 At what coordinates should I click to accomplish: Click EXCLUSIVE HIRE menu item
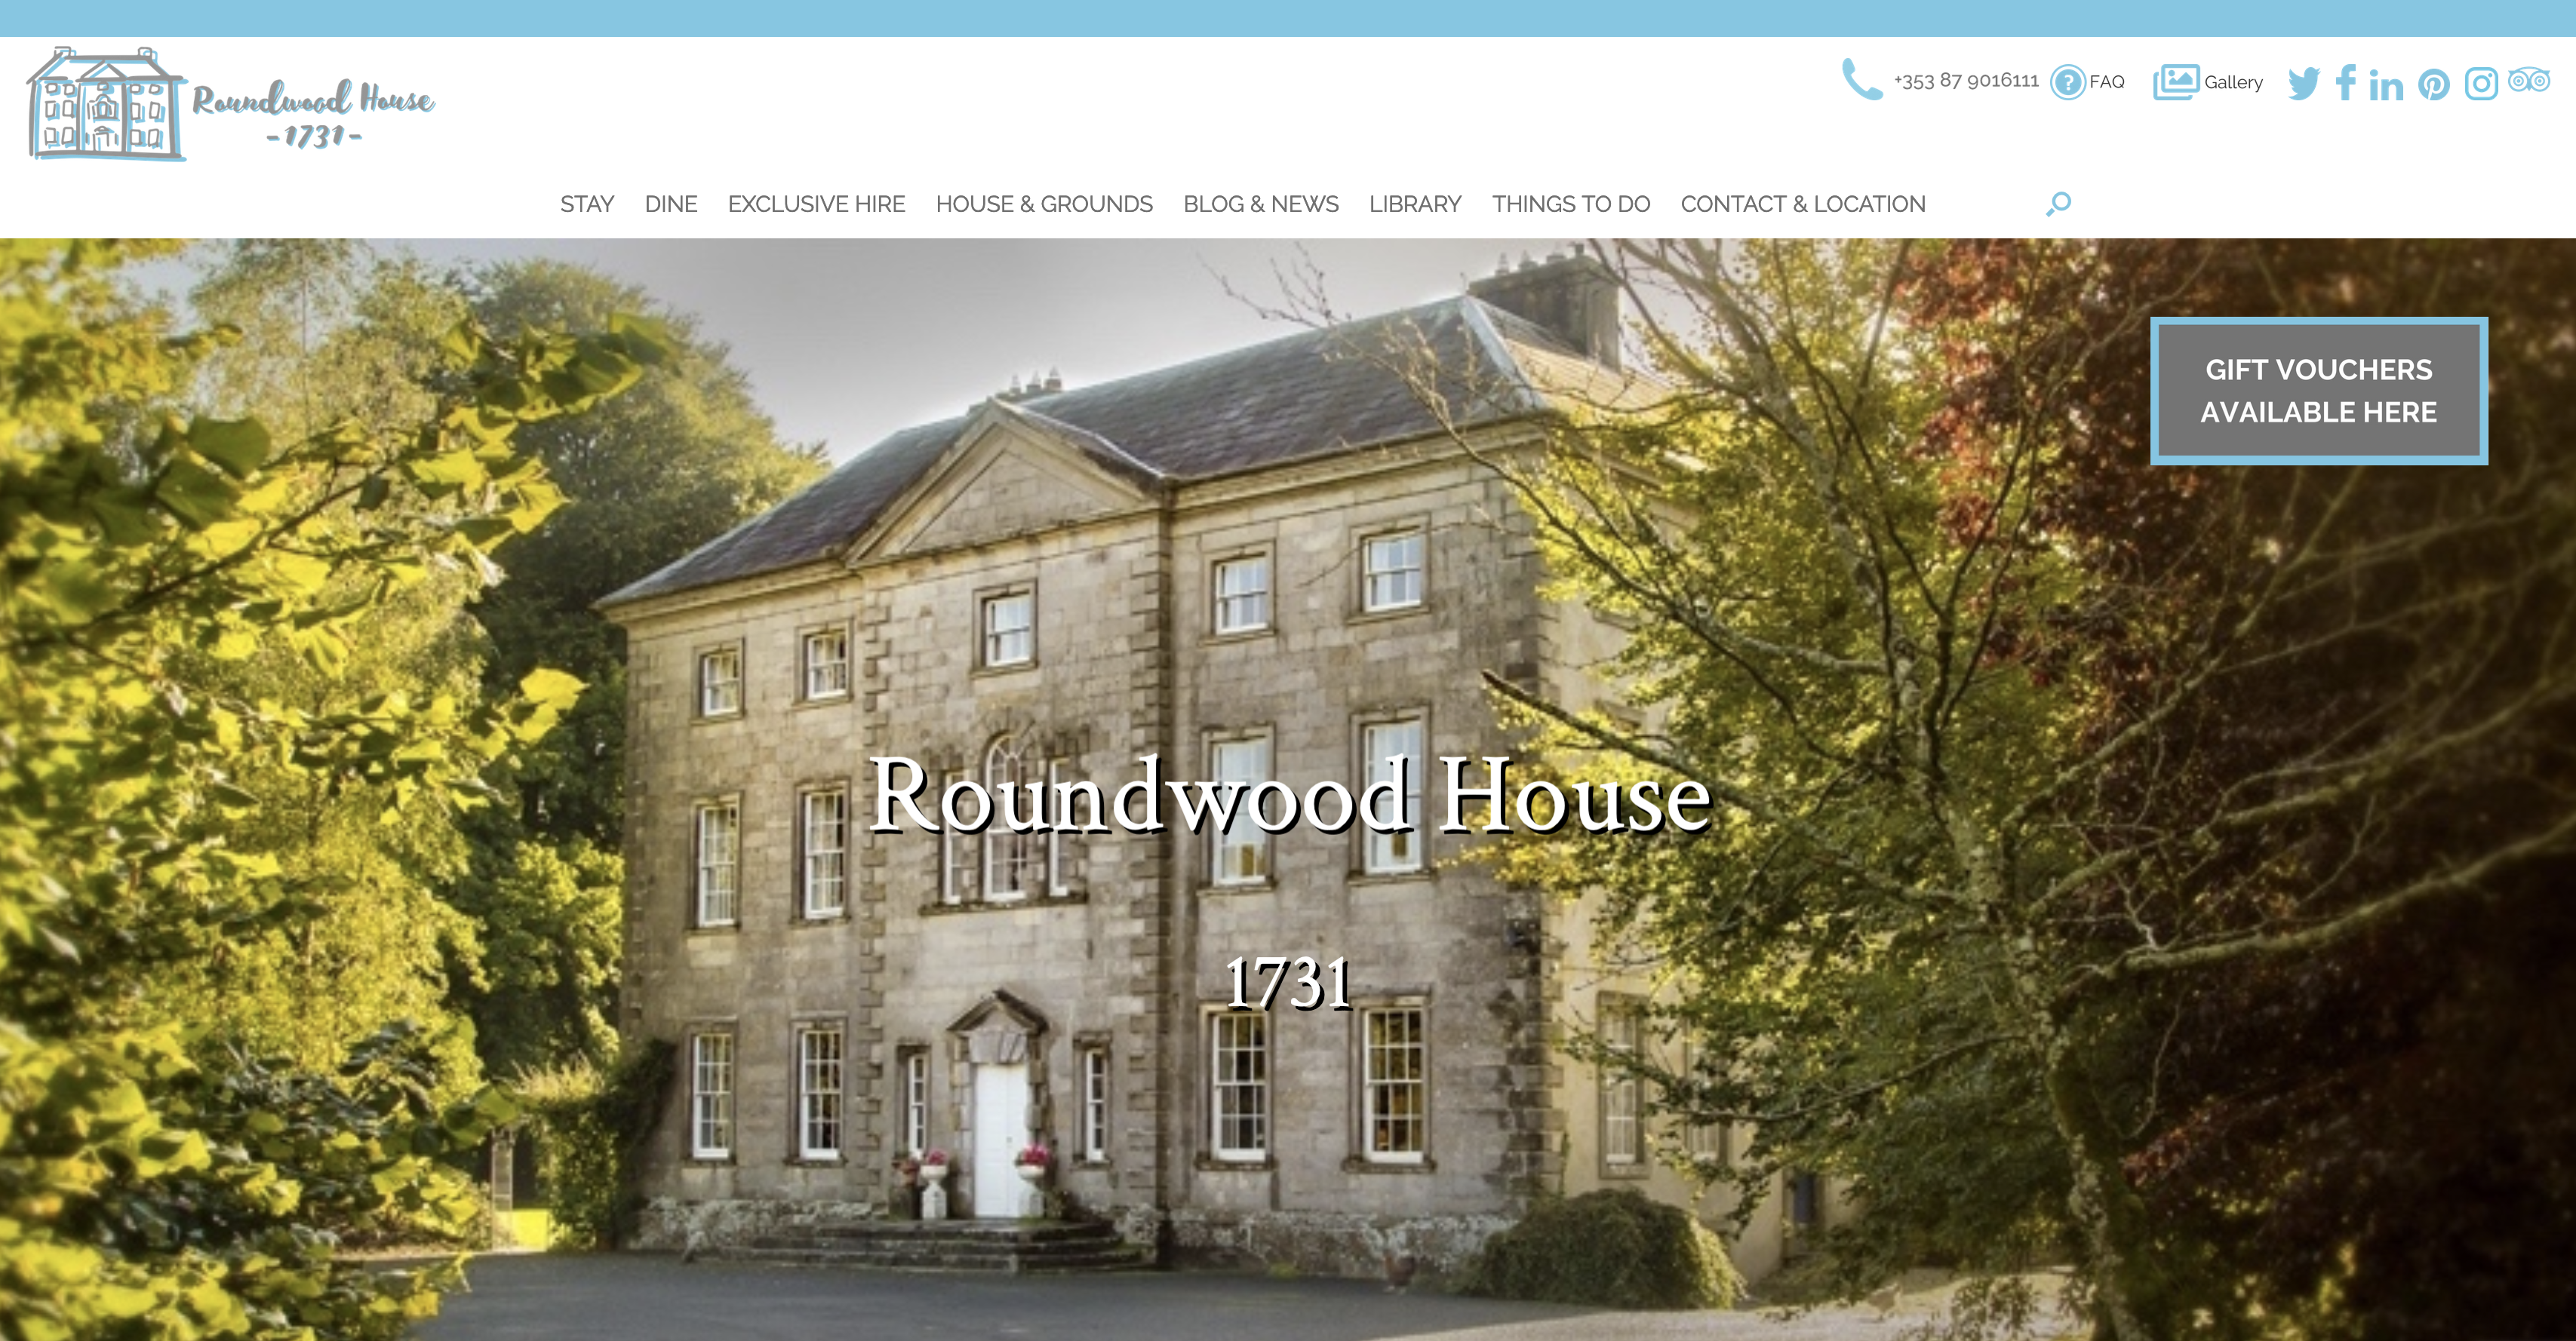tap(814, 204)
